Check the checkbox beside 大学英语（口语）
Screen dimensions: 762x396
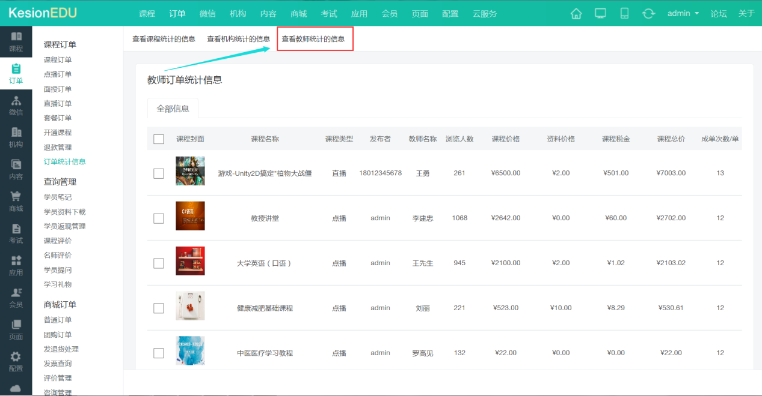[158, 263]
